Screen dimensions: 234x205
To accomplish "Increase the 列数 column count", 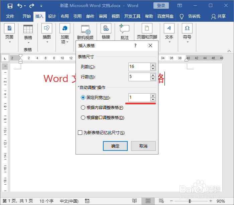I will click(x=153, y=65).
